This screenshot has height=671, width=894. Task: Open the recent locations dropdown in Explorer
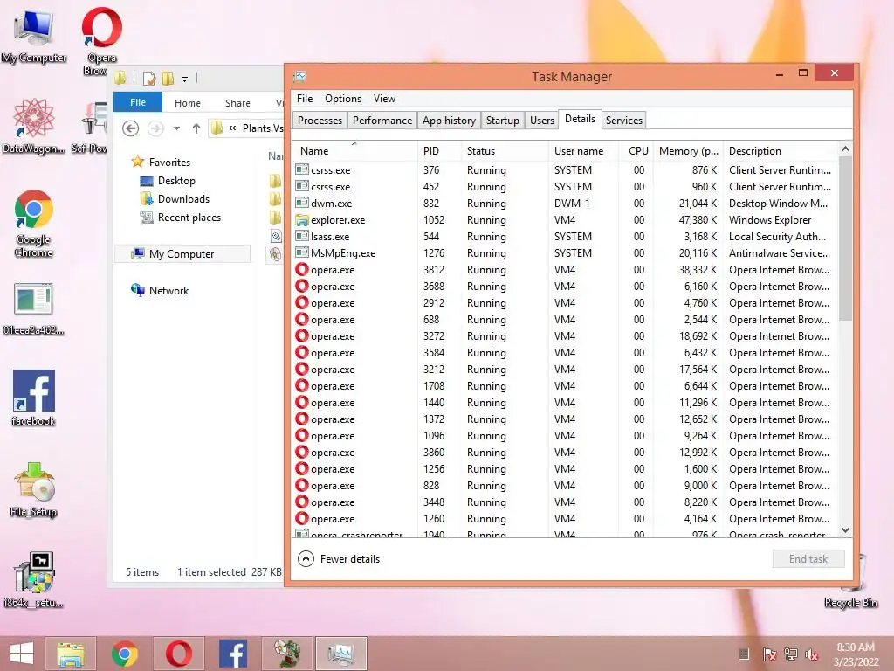click(x=176, y=128)
